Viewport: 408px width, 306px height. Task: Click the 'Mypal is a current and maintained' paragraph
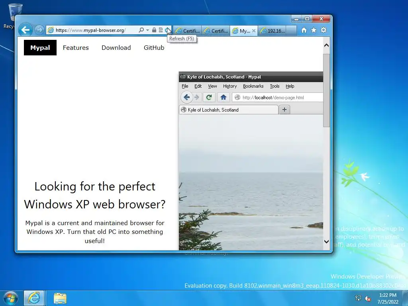tap(95, 231)
